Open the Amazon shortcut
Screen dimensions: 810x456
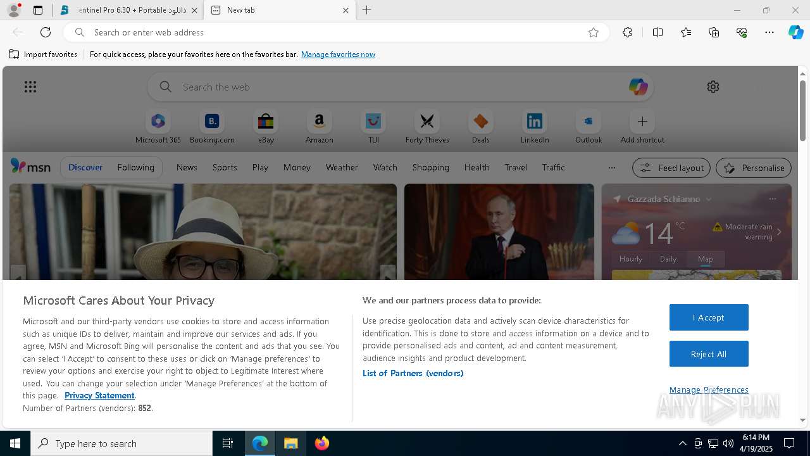click(319, 127)
